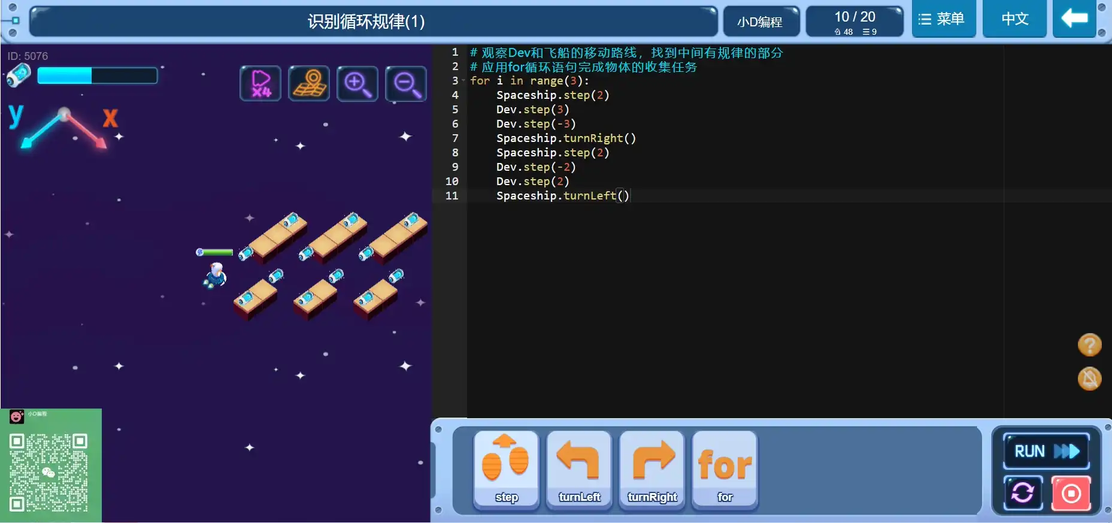Open the 菜单 menu

click(943, 19)
